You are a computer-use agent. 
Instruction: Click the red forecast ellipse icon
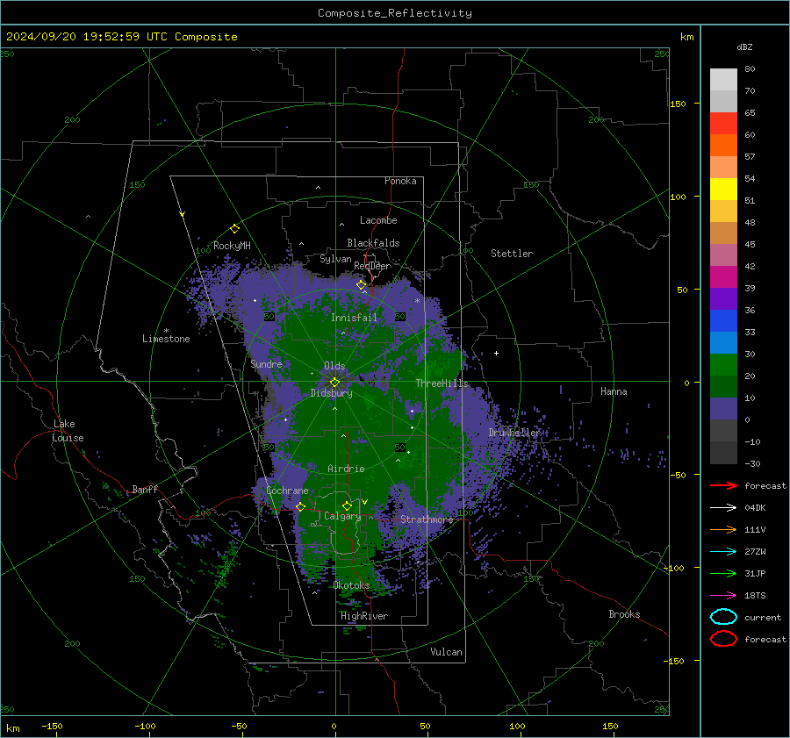723,639
